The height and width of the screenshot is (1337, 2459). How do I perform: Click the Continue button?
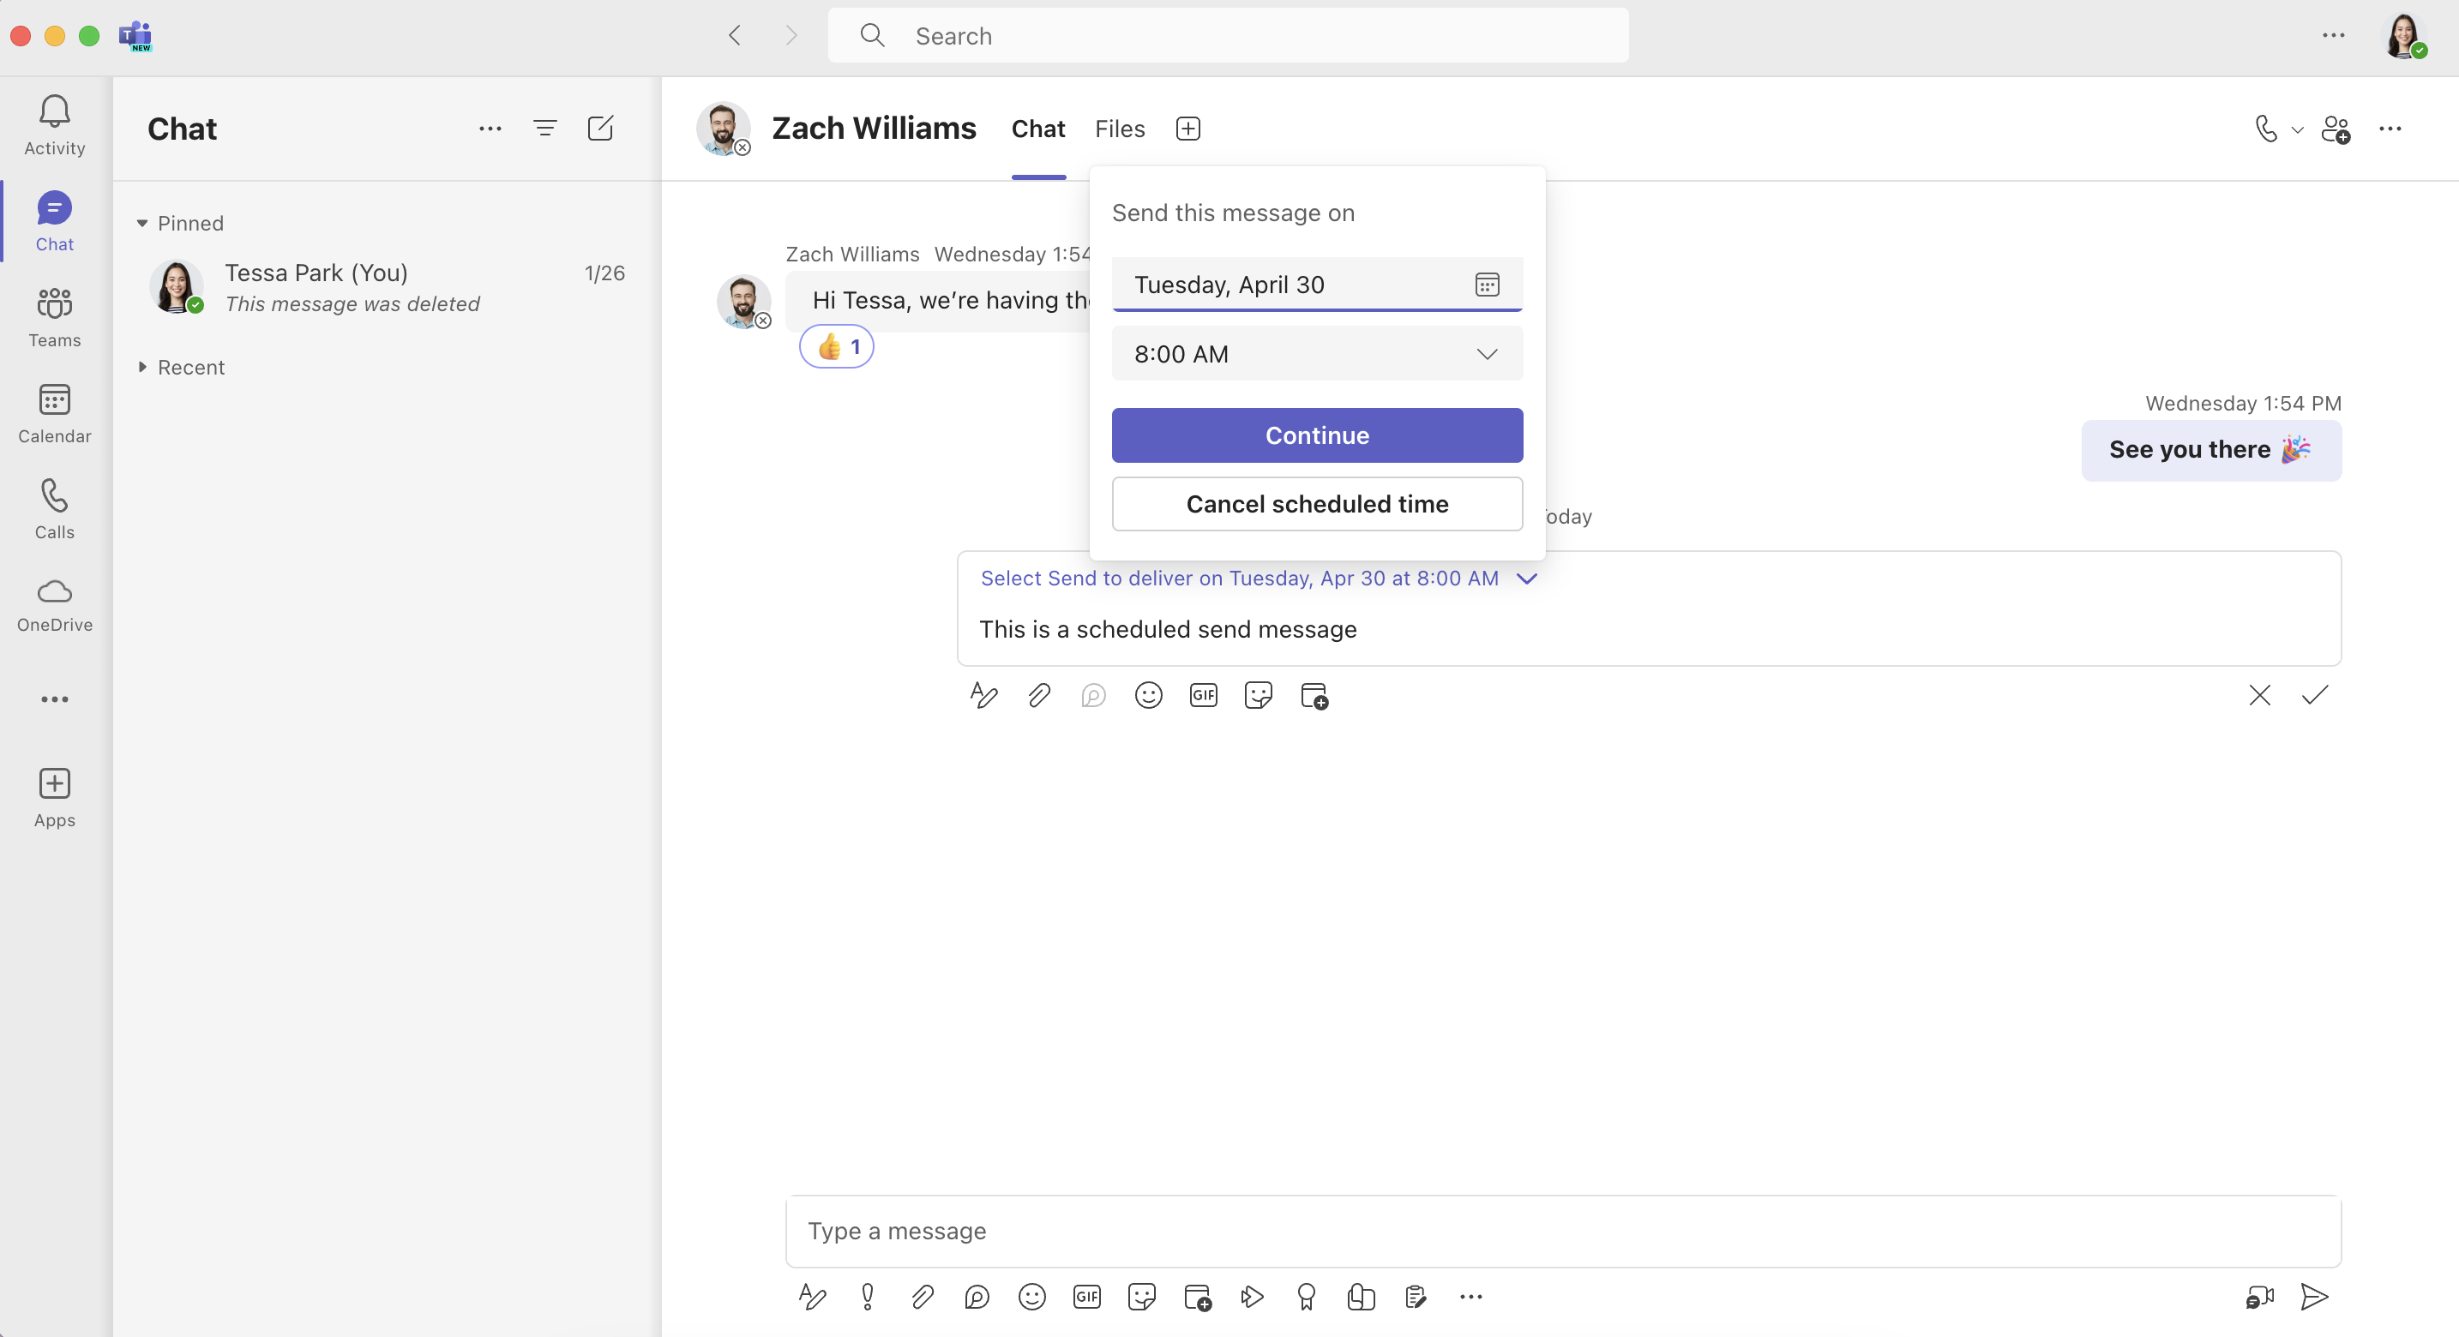tap(1316, 435)
